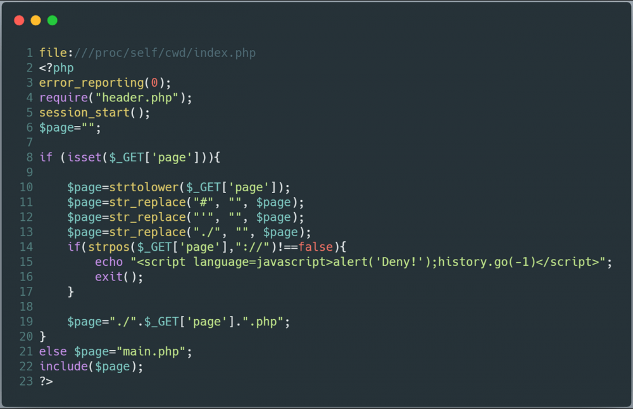633x409 pixels.
Task: Click the isset keyword on line 8
Action: pyautogui.click(x=84, y=158)
